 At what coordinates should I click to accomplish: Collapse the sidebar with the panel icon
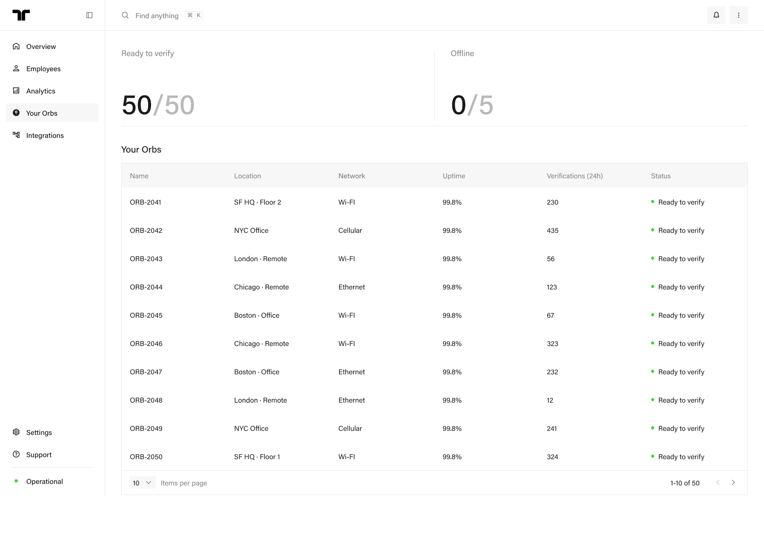coord(89,15)
